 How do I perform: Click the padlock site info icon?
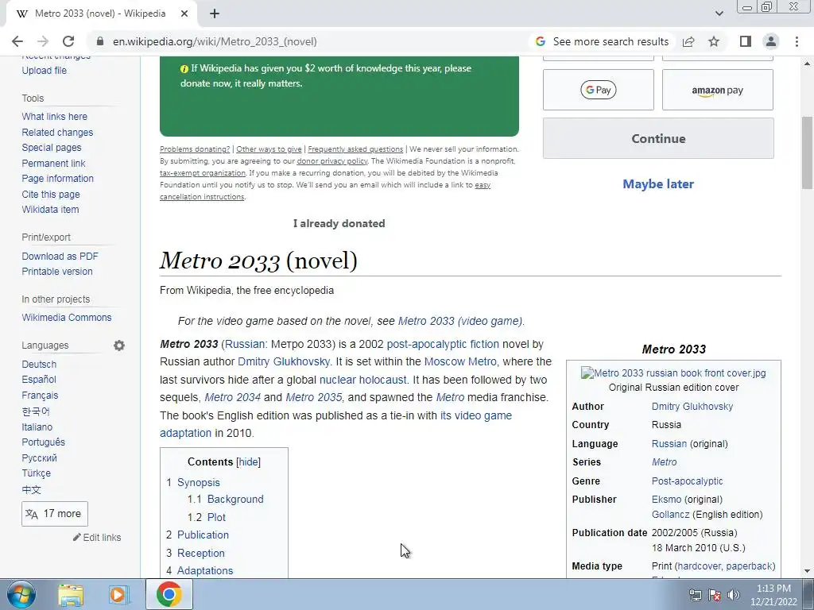tap(100, 41)
